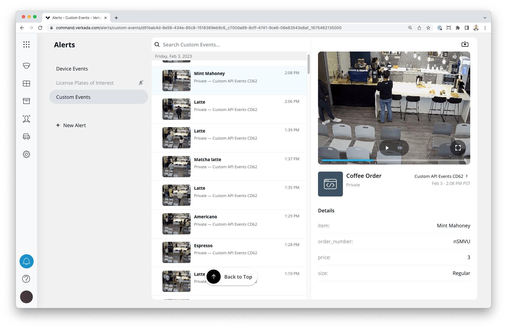Click the face detection icon in sidebar

26,119
